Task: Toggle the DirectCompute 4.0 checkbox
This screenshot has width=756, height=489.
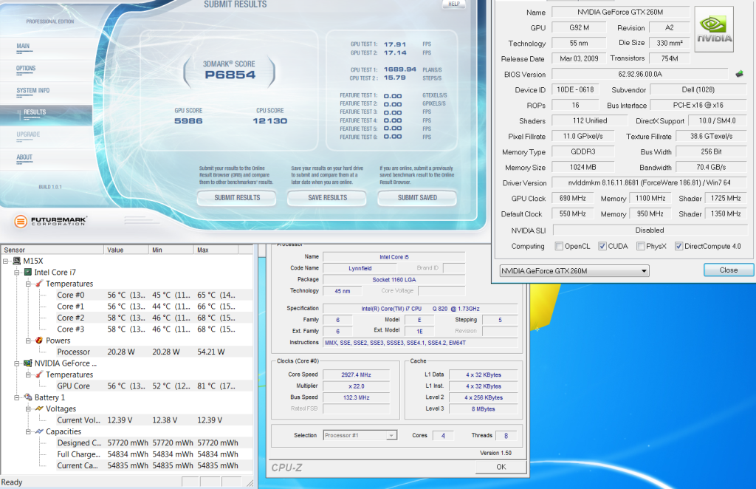Action: pos(679,246)
